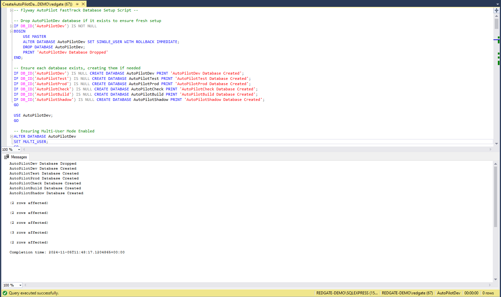Collapse the ALTER DATABASE AutoPilotDev statement
501x297 pixels.
[12, 137]
